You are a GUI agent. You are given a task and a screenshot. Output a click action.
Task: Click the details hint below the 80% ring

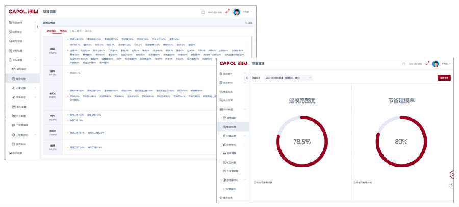[364, 182]
